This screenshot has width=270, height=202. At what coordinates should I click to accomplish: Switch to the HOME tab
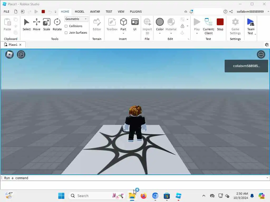[65, 12]
